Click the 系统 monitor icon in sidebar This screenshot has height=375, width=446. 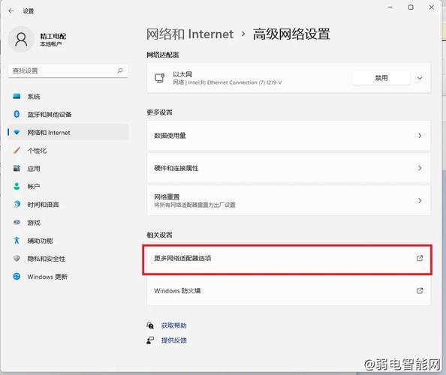point(17,96)
